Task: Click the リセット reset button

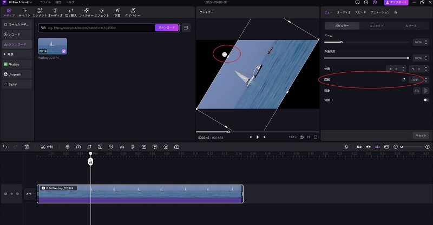Action: [421, 135]
